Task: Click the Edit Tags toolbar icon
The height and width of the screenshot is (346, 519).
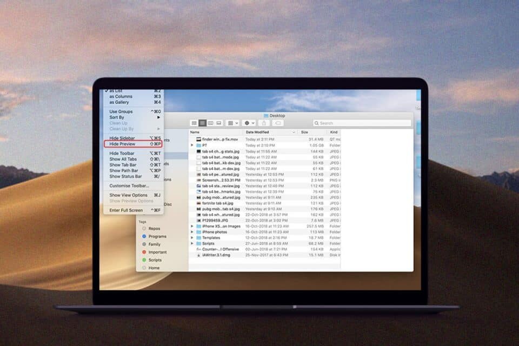Action: click(x=278, y=123)
